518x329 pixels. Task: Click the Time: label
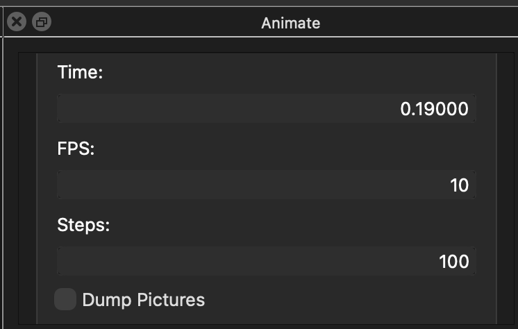coord(81,72)
